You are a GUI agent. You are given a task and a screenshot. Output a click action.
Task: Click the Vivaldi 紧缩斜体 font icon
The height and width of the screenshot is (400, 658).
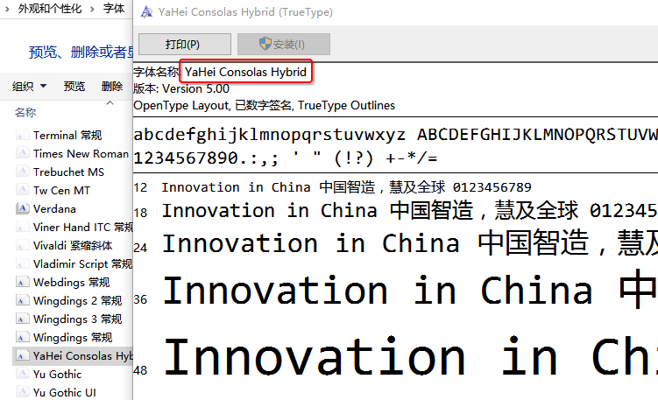[22, 245]
